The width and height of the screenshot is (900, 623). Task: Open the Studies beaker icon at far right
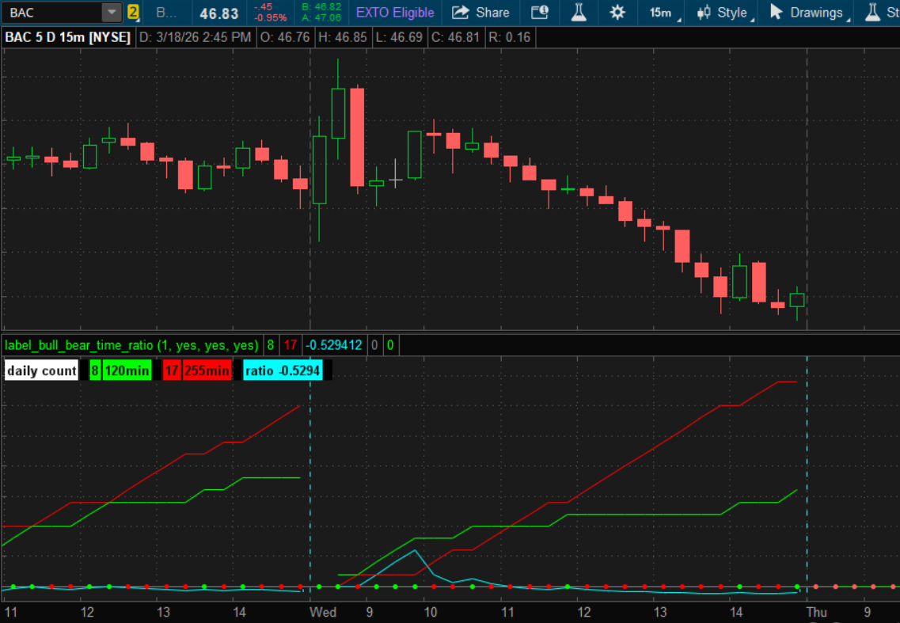(874, 13)
